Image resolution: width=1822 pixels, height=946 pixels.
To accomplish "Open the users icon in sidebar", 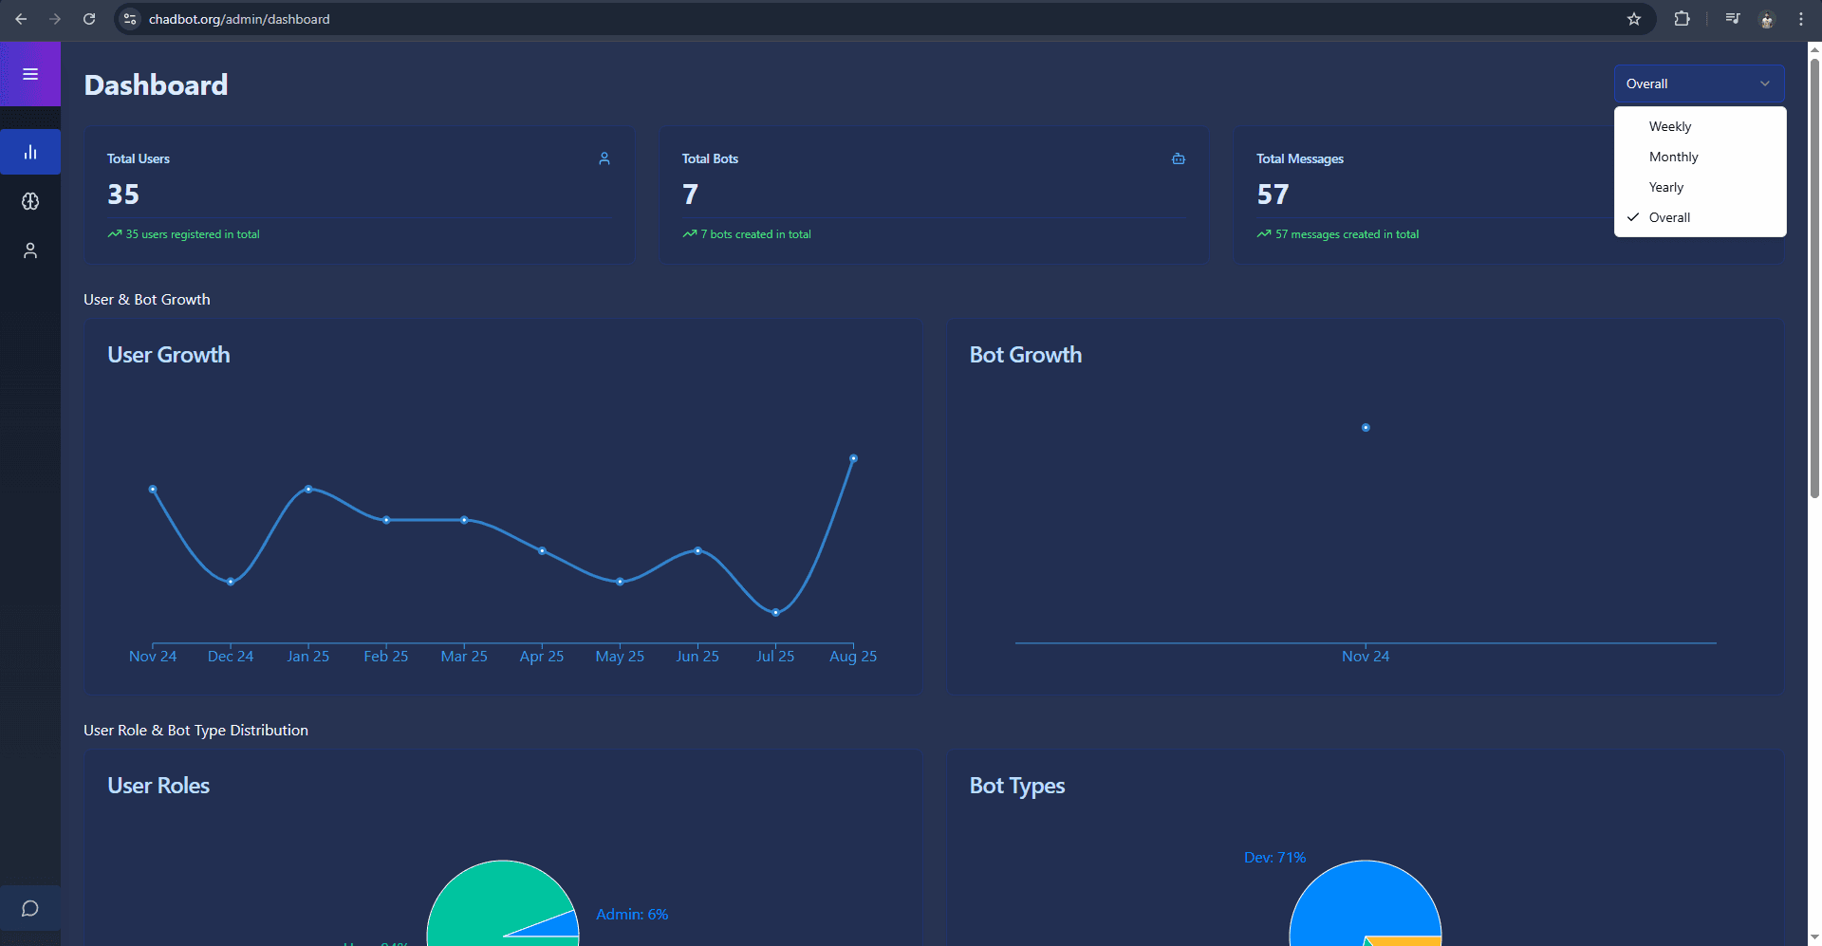I will click(x=30, y=250).
